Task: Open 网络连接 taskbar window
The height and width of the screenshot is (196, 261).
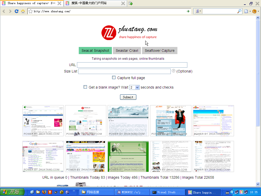Action: [97, 192]
